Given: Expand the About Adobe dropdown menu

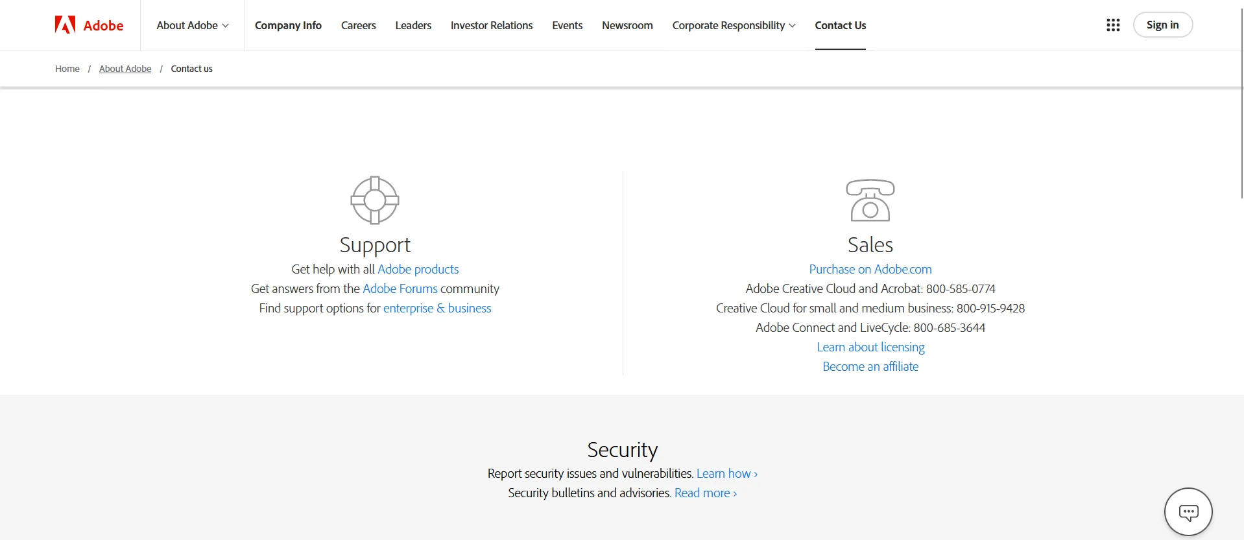Looking at the screenshot, I should click(x=193, y=25).
